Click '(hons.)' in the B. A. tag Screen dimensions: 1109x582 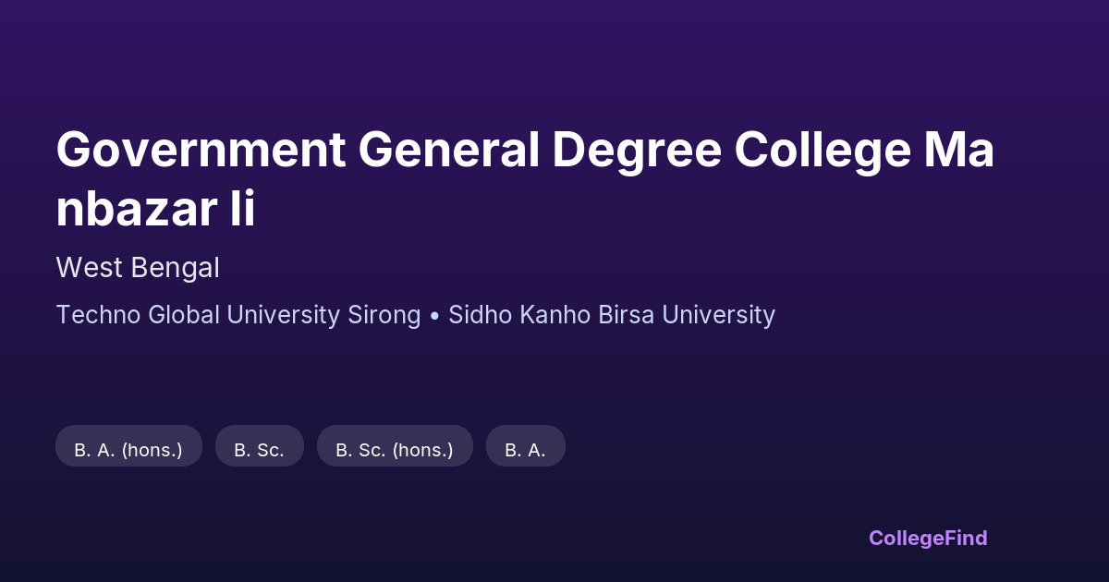point(152,450)
